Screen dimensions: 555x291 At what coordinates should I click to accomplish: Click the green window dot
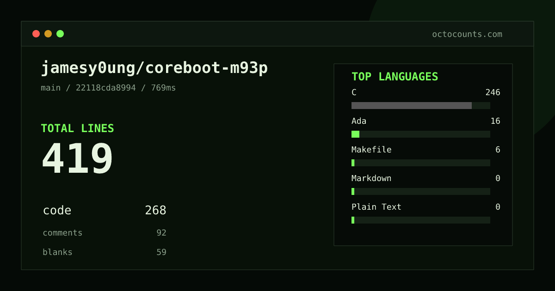[x=60, y=34]
